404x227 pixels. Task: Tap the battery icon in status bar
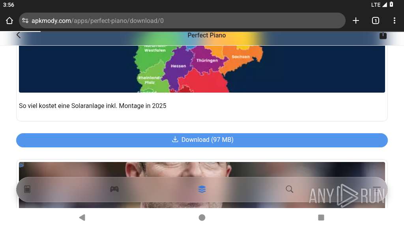[x=391, y=4]
